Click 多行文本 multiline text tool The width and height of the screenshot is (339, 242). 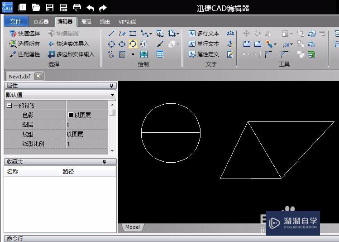pyautogui.click(x=204, y=34)
